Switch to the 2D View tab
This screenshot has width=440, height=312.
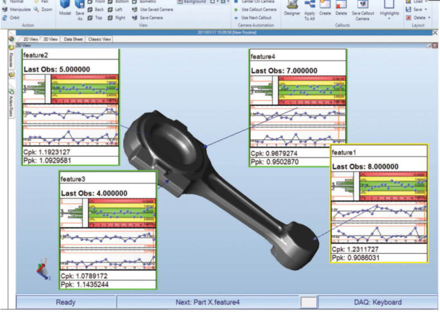coord(31,39)
